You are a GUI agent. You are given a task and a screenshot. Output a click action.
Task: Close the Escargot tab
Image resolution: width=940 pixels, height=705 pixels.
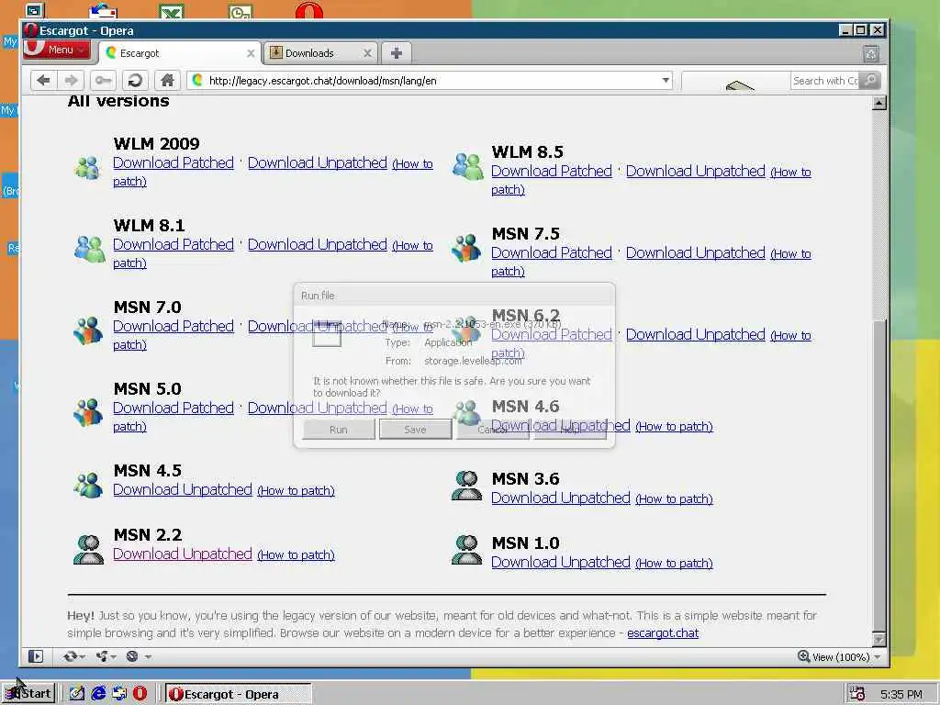(x=251, y=53)
